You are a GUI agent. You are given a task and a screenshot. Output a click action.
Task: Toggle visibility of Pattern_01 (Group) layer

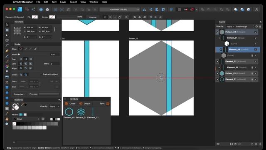[256, 38]
